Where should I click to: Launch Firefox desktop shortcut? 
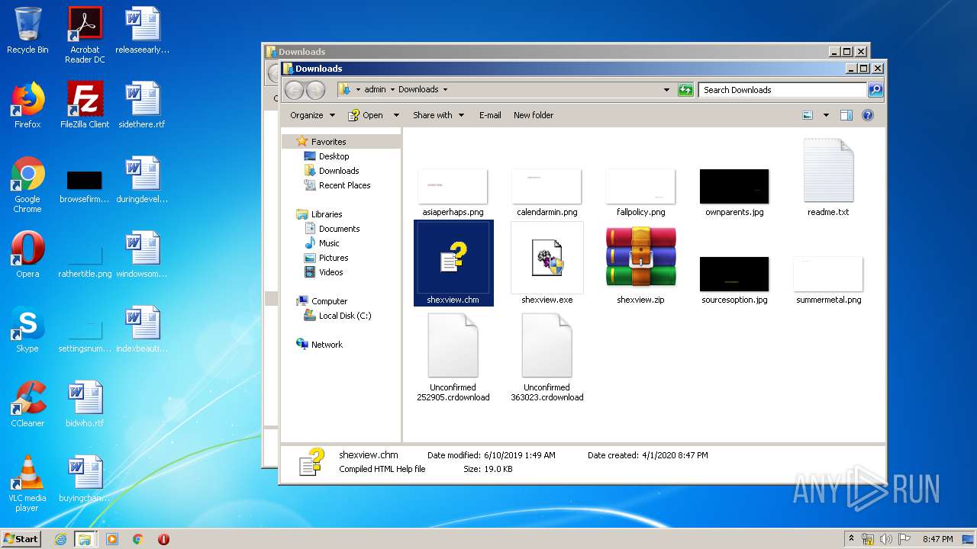pos(27,105)
